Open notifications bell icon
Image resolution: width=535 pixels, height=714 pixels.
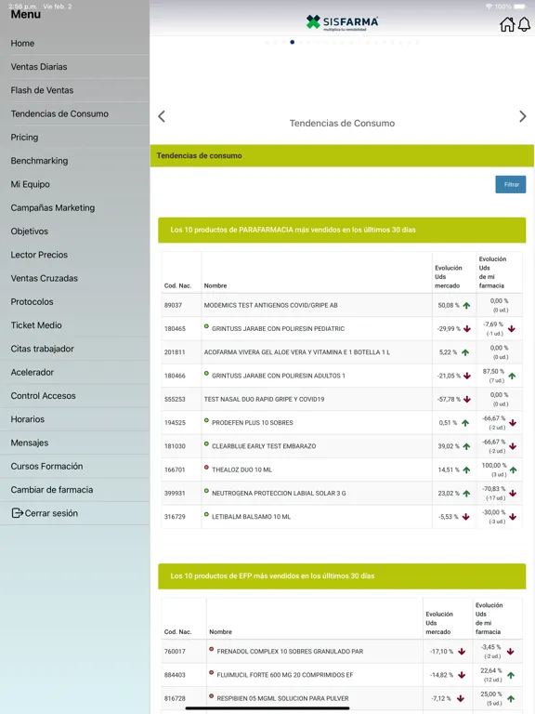point(524,24)
